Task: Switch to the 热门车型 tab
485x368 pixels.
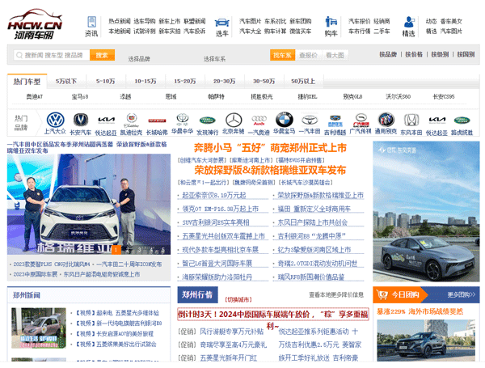Action: [x=27, y=82]
